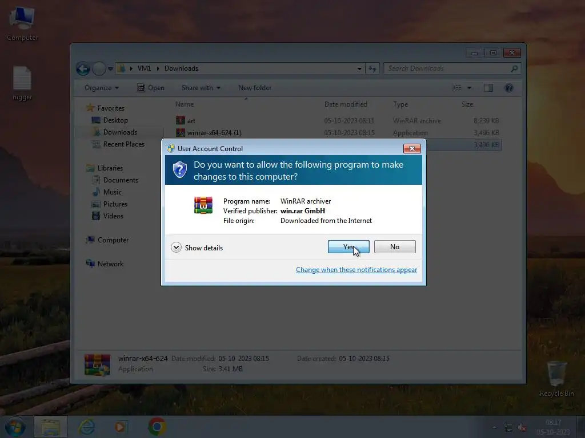Click Explorer's Forward arrow button

99,68
